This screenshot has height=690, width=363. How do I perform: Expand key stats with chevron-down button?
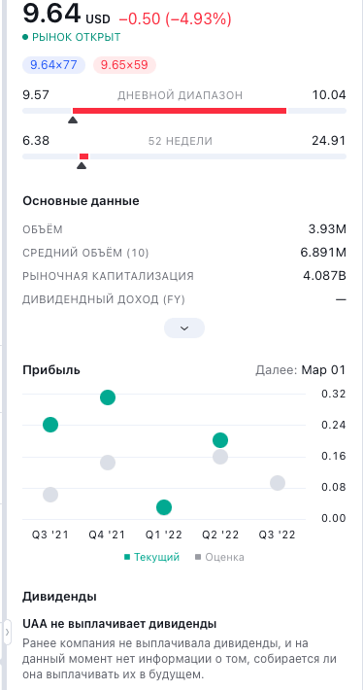[184, 328]
